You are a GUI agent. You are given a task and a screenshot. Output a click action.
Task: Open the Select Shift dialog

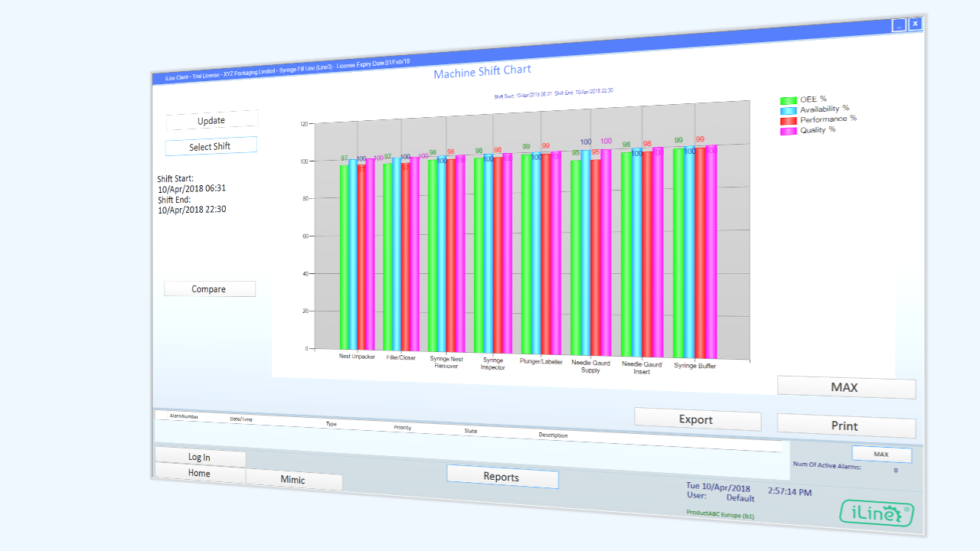[x=211, y=145]
